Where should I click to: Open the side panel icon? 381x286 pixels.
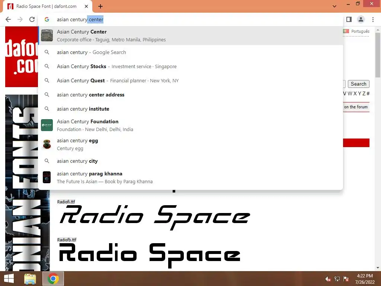click(349, 19)
